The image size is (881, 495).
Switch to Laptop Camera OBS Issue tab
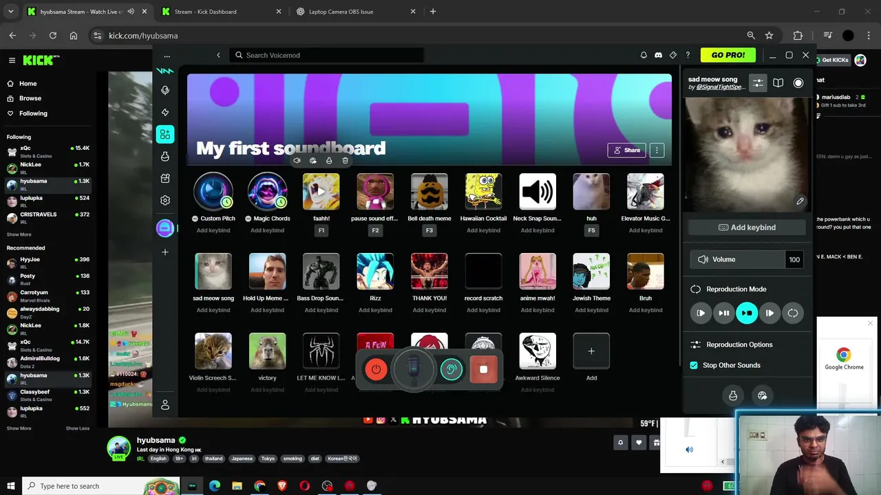pos(355,12)
